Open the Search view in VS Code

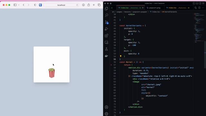click(x=107, y=15)
